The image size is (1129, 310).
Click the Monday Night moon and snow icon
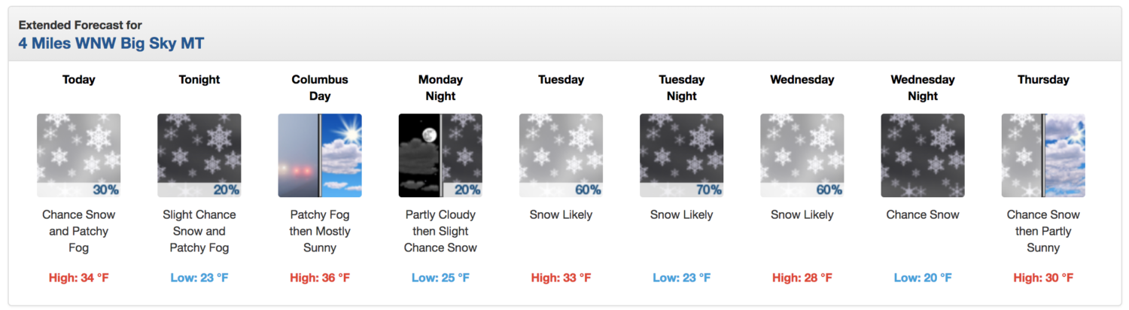(x=440, y=156)
